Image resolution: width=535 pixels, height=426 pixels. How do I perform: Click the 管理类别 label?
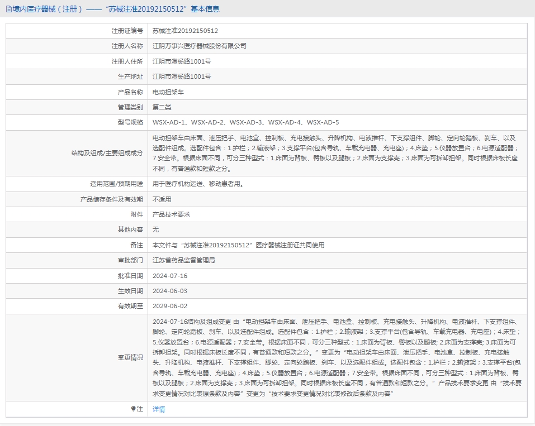coord(130,107)
